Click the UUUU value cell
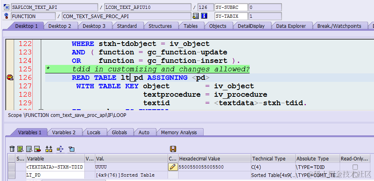The image size is (374, 181). (x=131, y=167)
